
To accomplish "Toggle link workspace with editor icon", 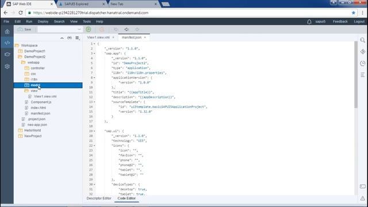I will tap(70, 38).
